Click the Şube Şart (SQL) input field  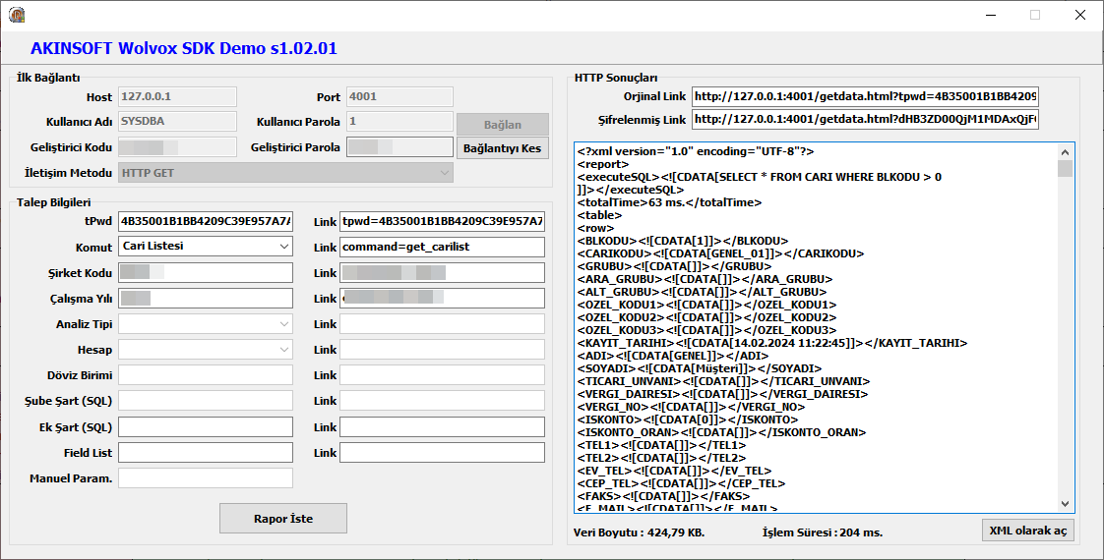click(206, 401)
